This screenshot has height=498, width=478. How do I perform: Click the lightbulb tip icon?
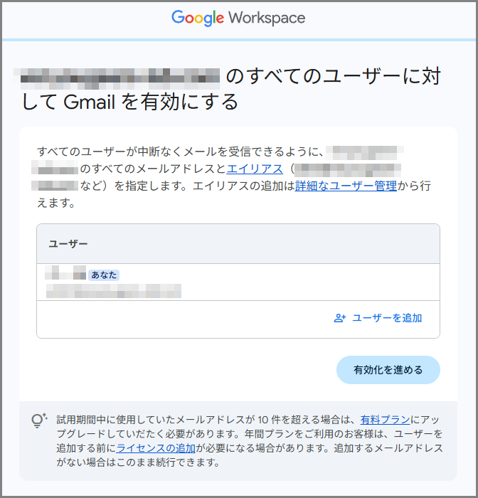click(39, 420)
